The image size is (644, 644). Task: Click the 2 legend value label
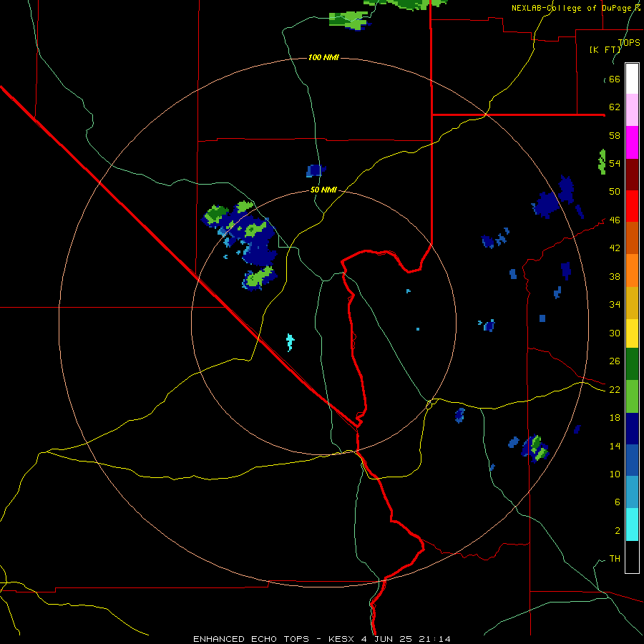click(618, 530)
